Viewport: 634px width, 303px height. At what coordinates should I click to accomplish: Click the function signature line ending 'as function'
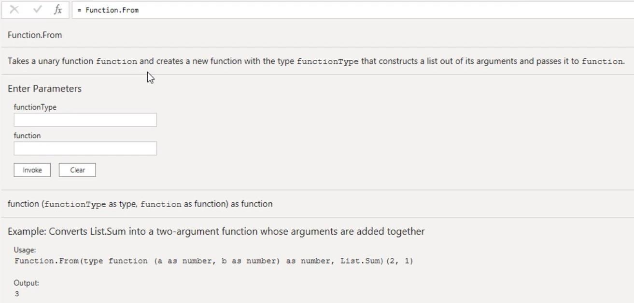[x=140, y=204]
